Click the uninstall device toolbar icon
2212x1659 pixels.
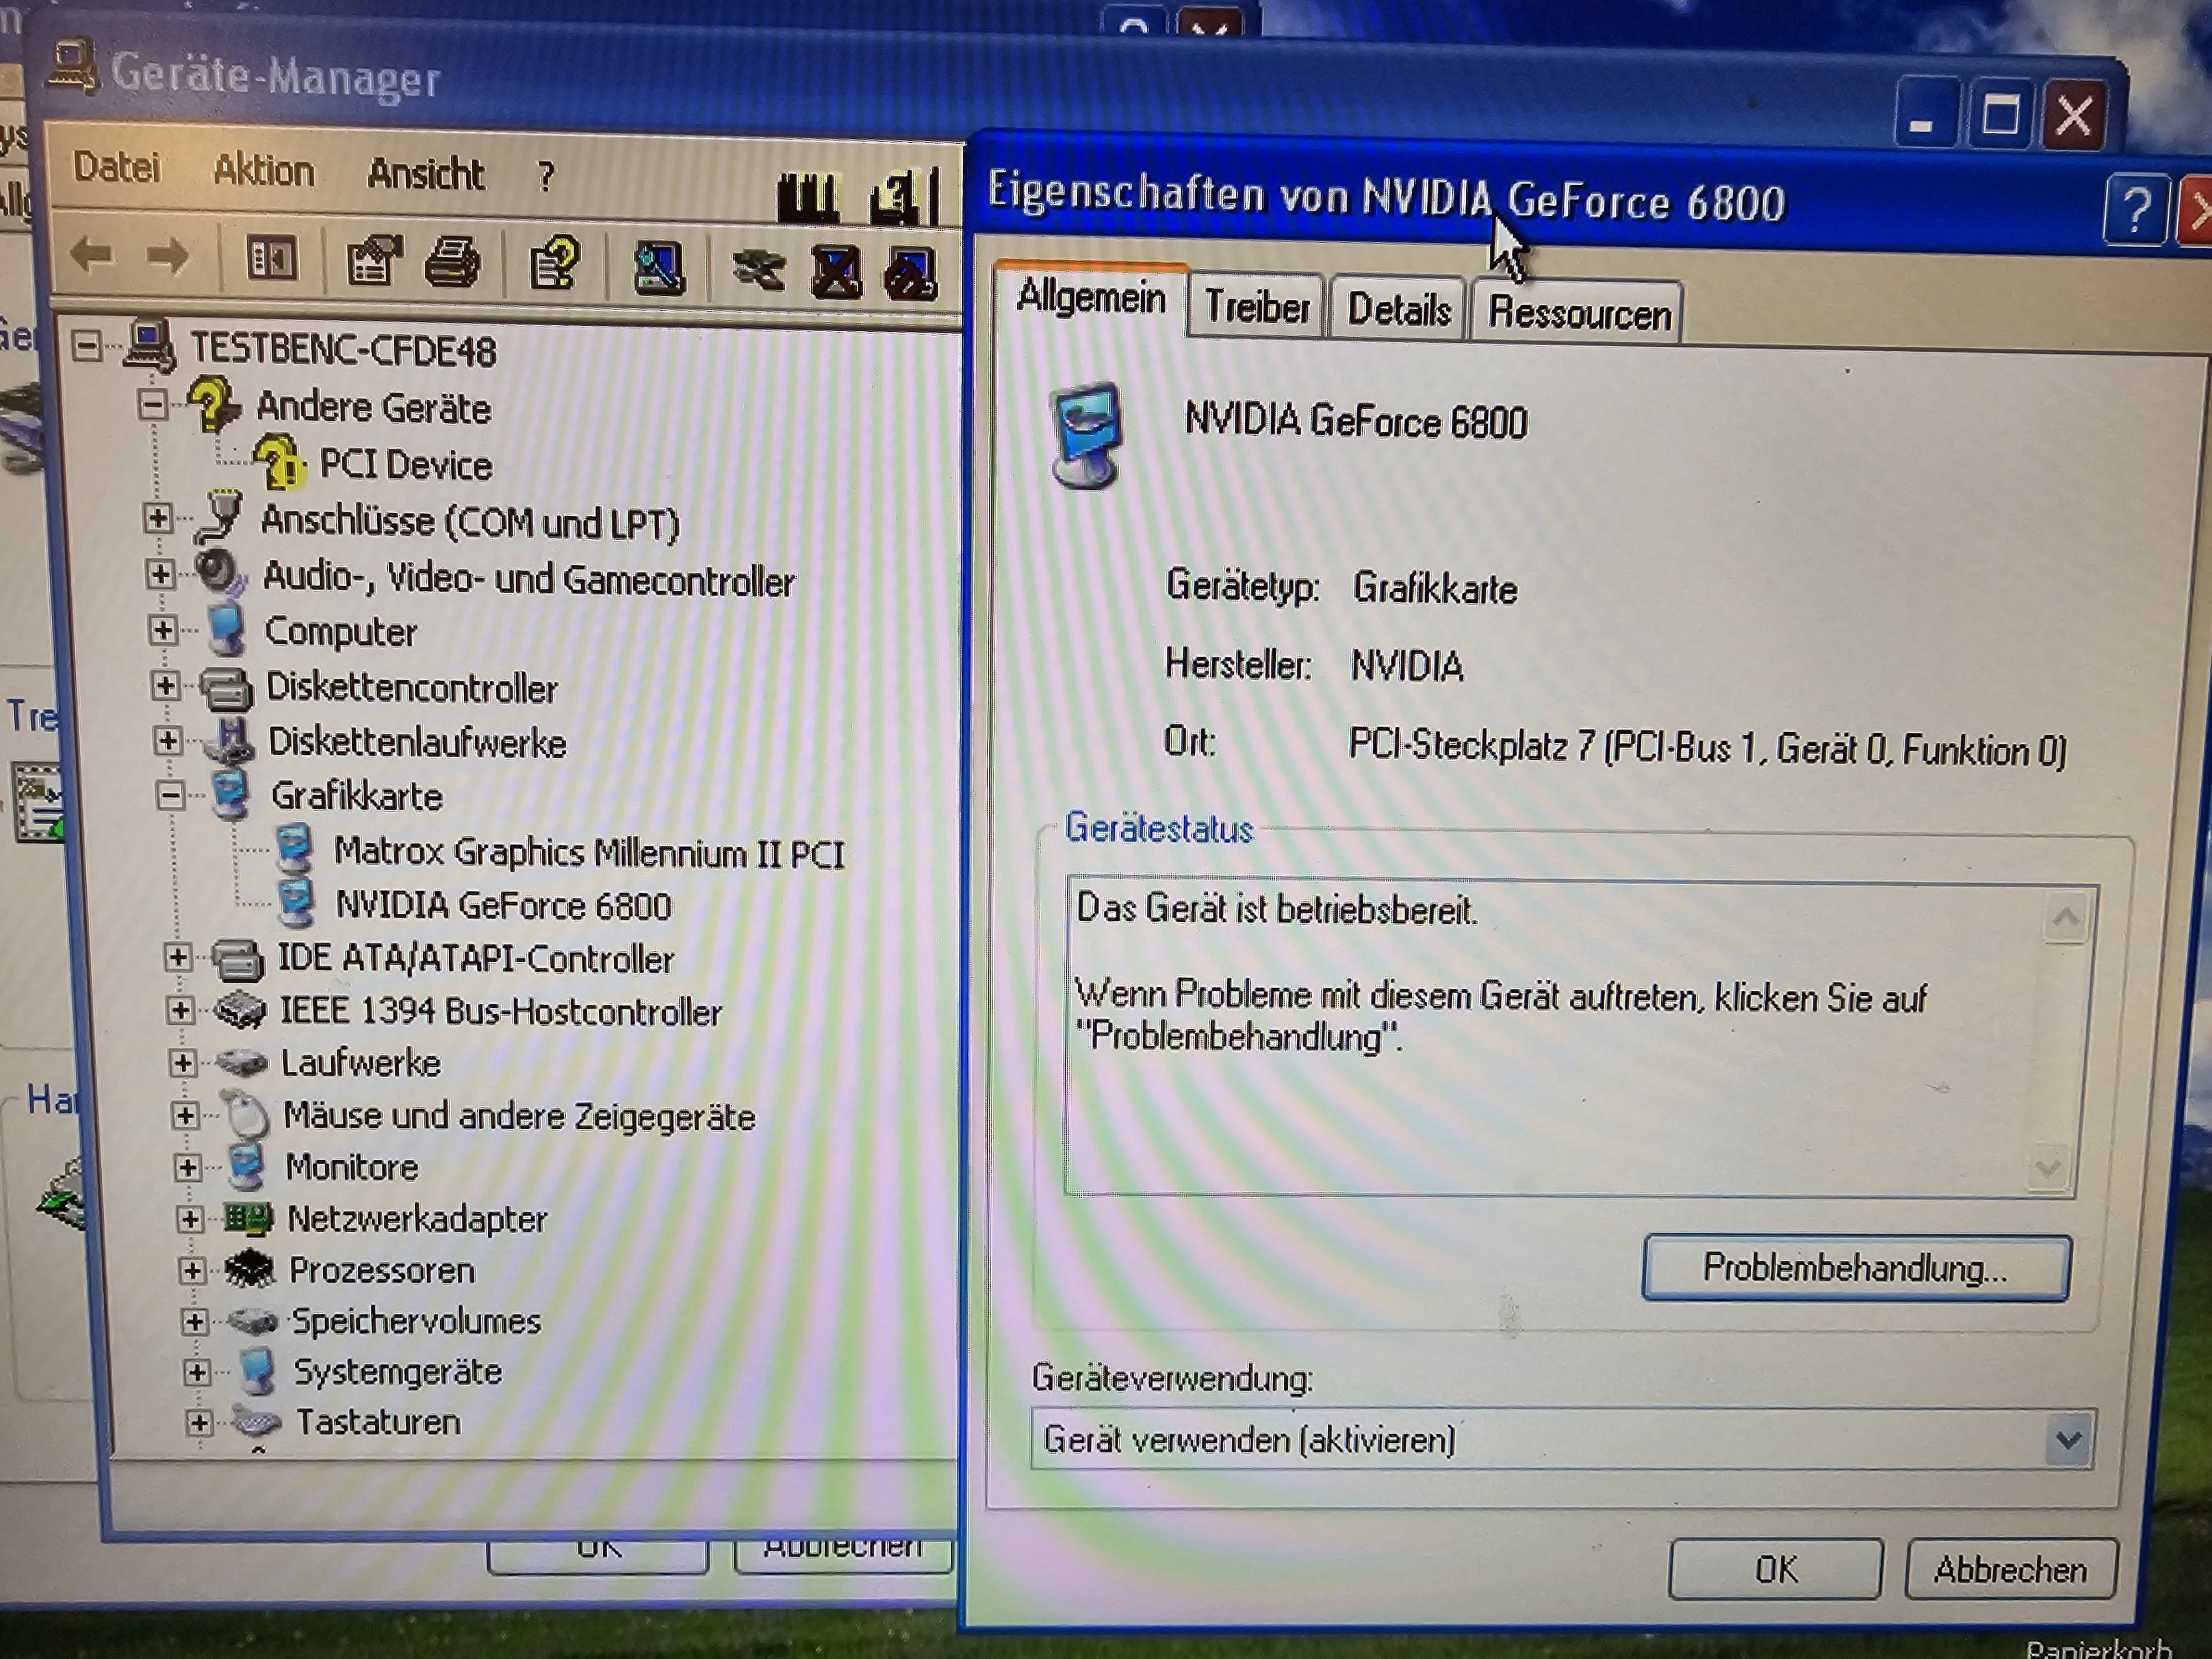coord(836,272)
